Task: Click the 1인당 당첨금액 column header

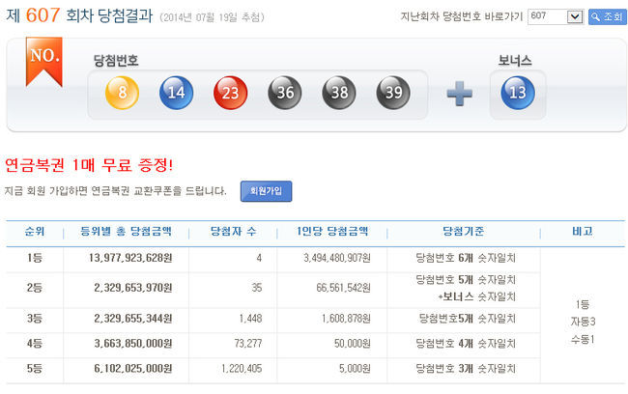Action: (x=331, y=233)
